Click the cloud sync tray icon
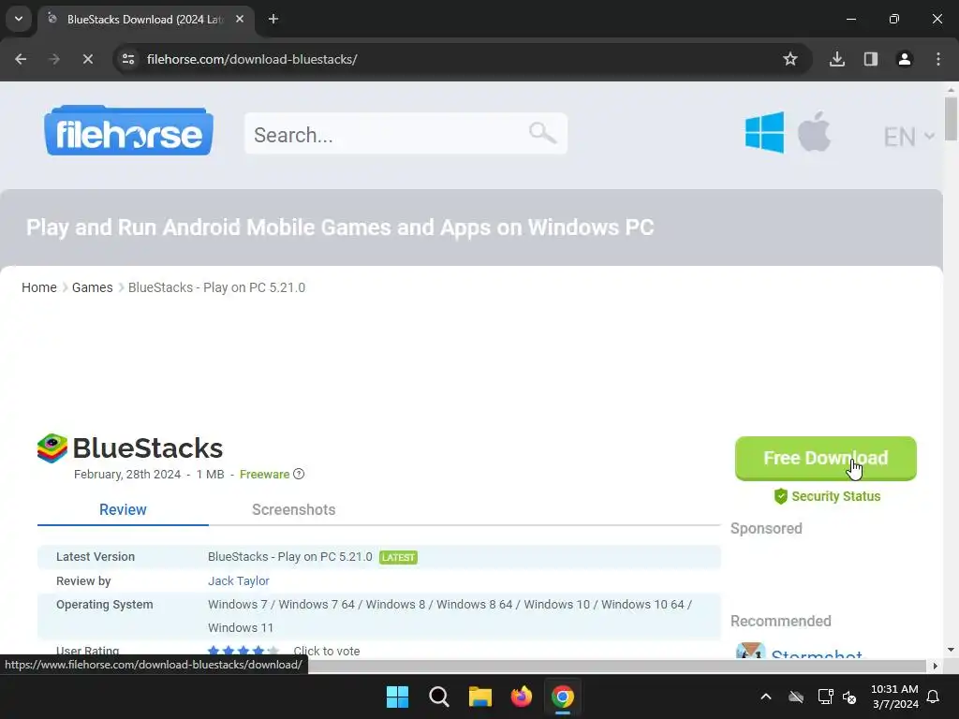Image resolution: width=959 pixels, height=719 pixels. [x=796, y=697]
